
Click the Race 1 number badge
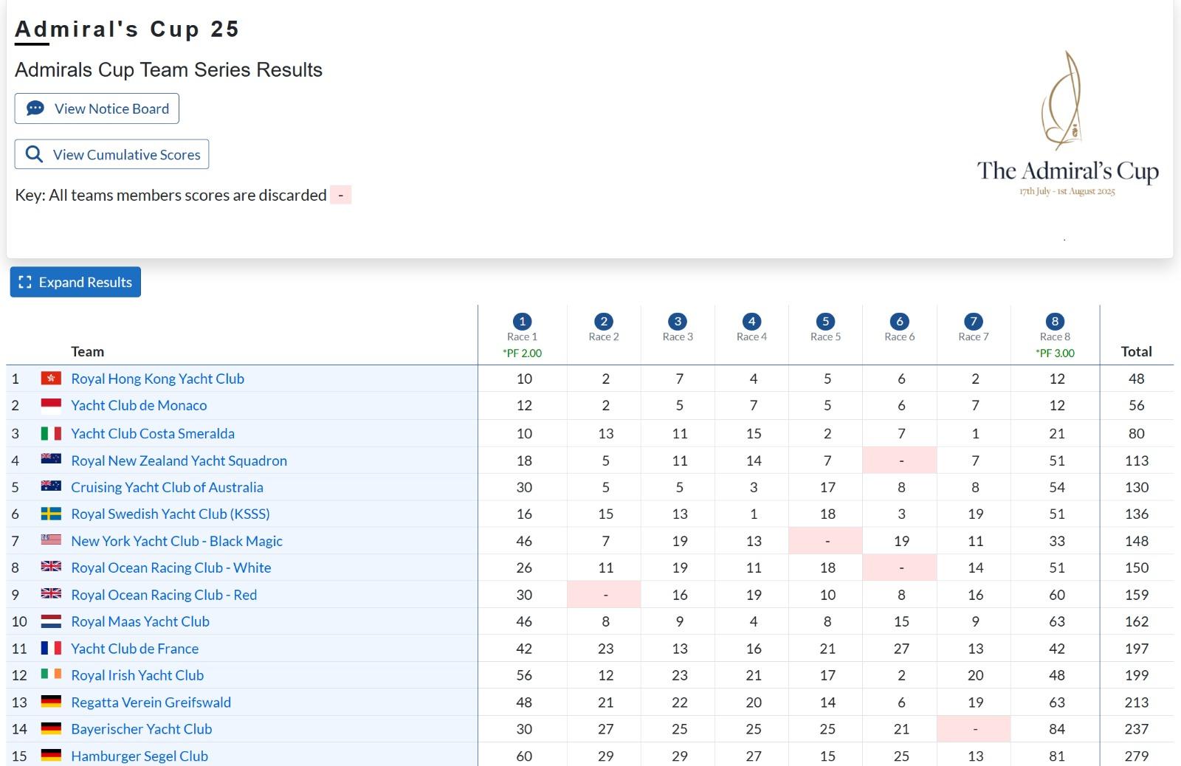pyautogui.click(x=523, y=321)
